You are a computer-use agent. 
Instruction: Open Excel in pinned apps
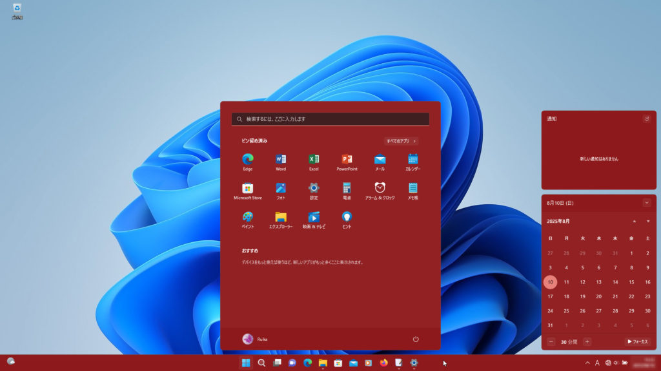point(314,159)
